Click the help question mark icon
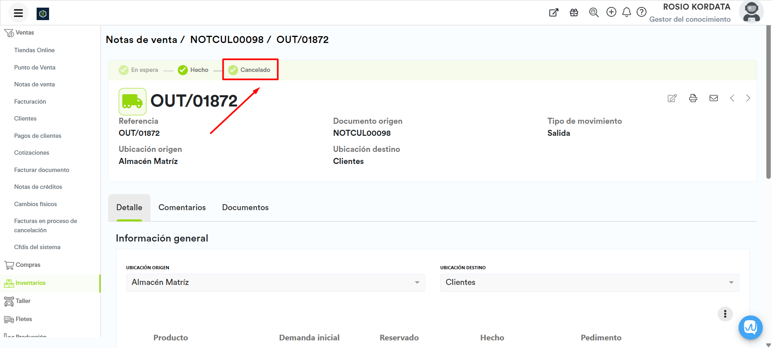 (641, 12)
